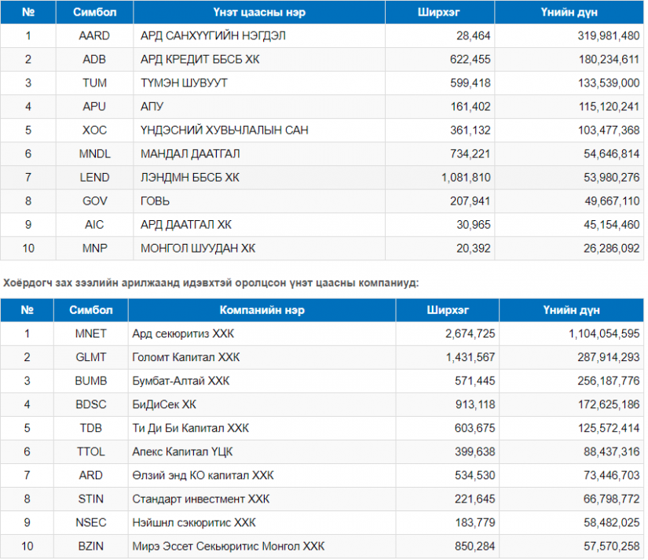Image resolution: width=648 pixels, height=560 pixels.
Task: Click share count 1,081,810
Action: tap(466, 177)
